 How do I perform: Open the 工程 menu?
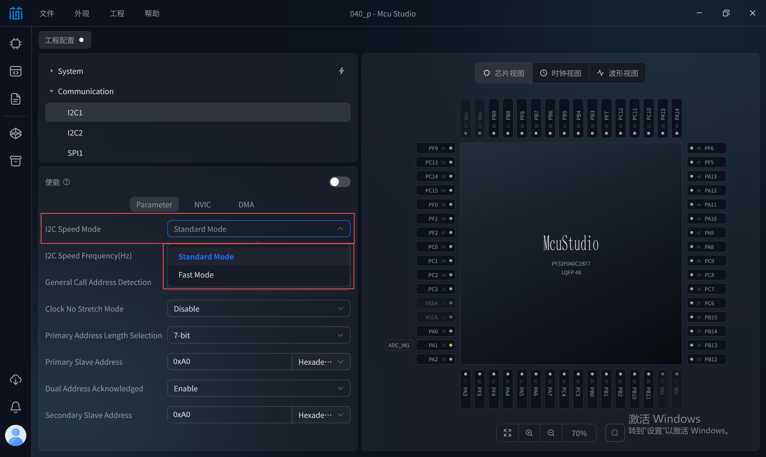[x=117, y=13]
